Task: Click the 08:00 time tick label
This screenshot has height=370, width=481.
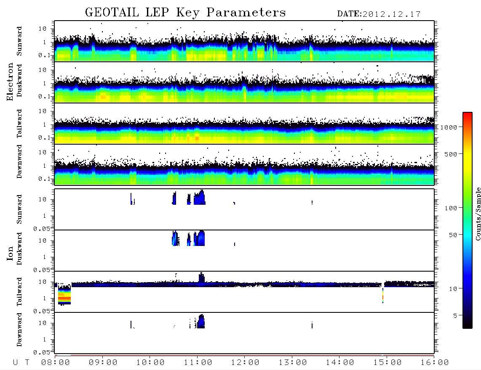Action: pyautogui.click(x=56, y=363)
